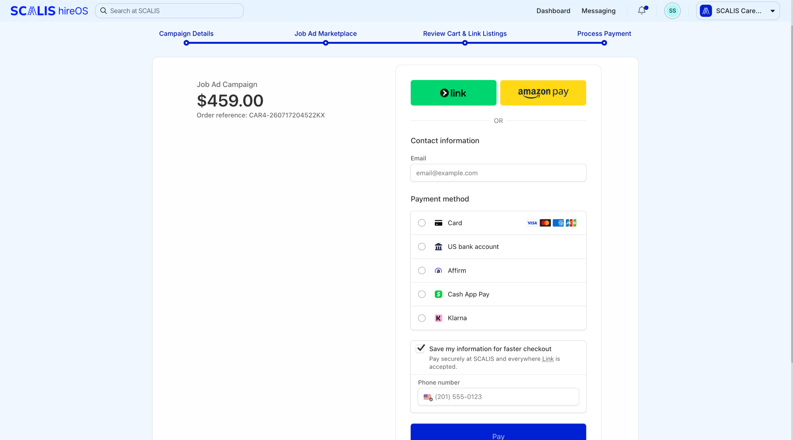Screen dimensions: 793x440
Task: Open the Messaging menu item
Action: 599,11
